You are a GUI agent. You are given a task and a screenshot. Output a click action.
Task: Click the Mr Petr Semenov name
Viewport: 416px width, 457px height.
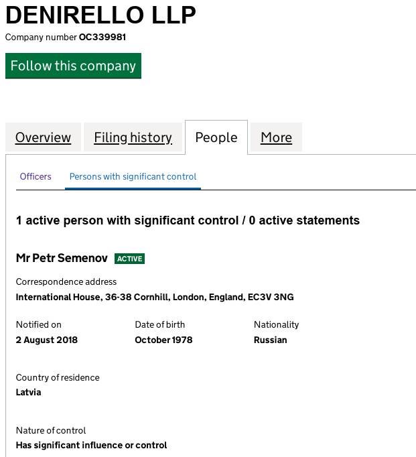[x=62, y=258]
